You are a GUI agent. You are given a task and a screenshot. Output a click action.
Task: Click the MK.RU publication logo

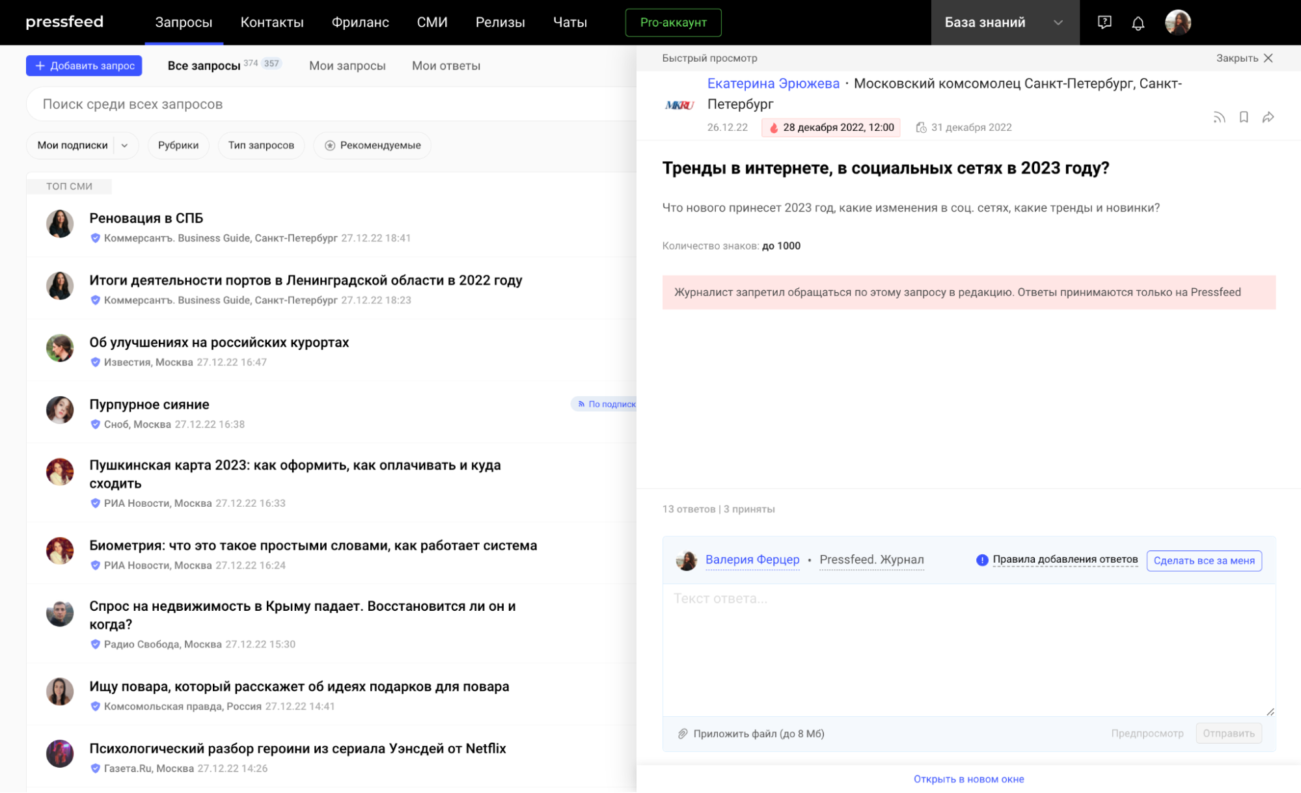[679, 105]
